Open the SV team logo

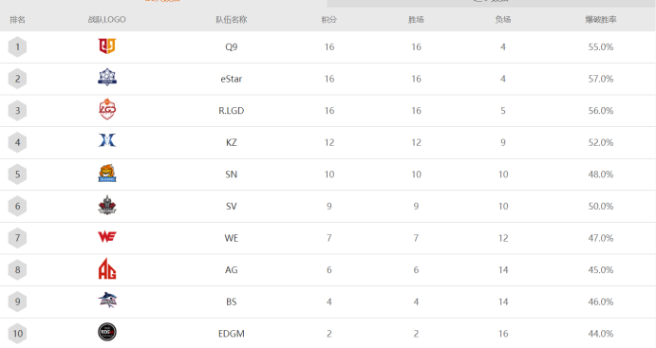pyautogui.click(x=107, y=205)
